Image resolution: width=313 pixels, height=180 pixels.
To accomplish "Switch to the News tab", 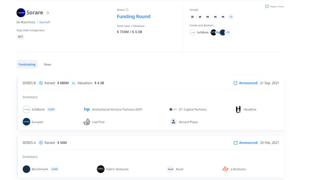I will (x=47, y=64).
